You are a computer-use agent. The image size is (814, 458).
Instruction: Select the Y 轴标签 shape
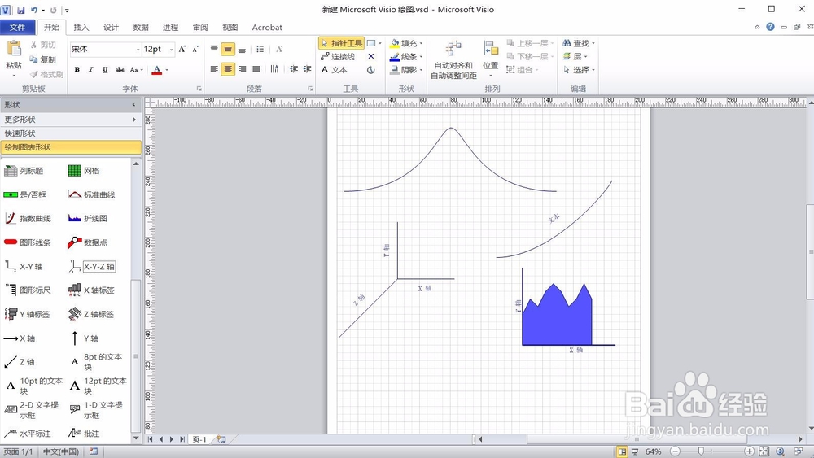pos(28,314)
